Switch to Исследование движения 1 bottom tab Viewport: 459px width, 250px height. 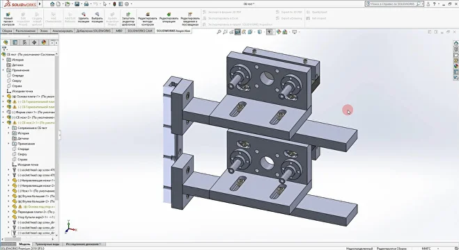(x=84, y=244)
